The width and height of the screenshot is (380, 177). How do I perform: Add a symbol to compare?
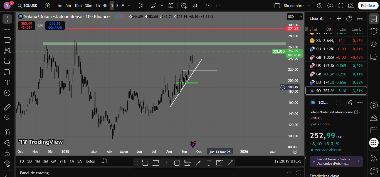click(x=48, y=6)
